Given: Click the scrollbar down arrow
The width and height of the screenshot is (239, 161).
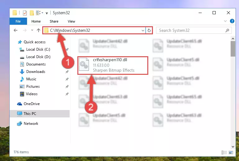Looking at the screenshot, I should [x=233, y=146].
